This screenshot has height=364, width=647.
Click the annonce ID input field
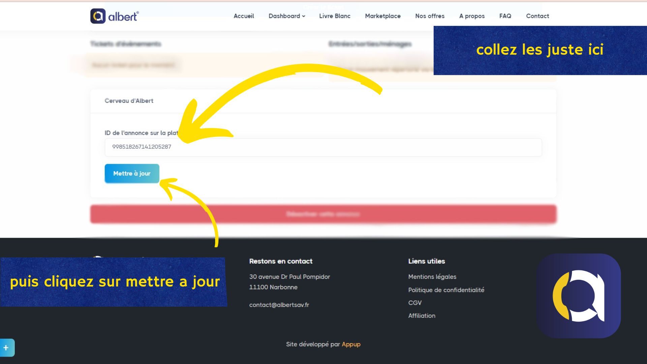[323, 147]
